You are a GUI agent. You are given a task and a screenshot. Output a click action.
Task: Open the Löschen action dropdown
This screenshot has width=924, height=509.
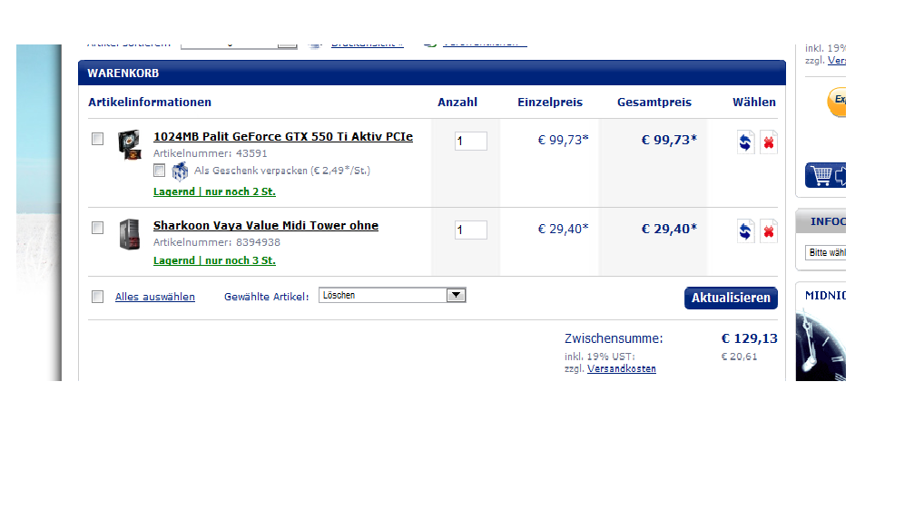click(x=392, y=295)
